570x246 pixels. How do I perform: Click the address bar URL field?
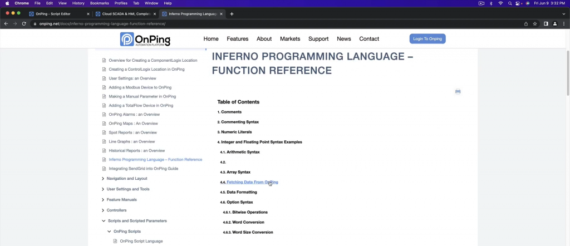coord(276,23)
